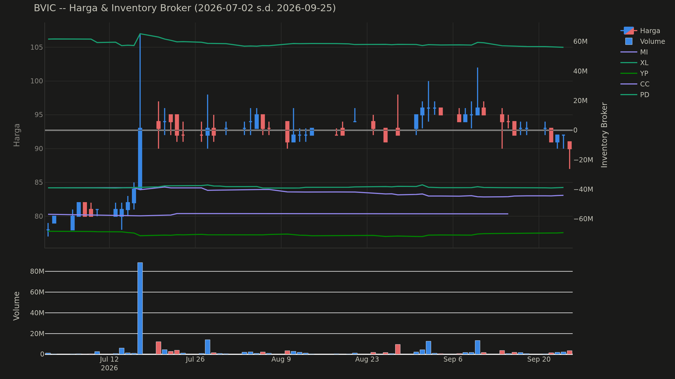Toggle the YP legend entry
The width and height of the screenshot is (675, 379).
[634, 73]
